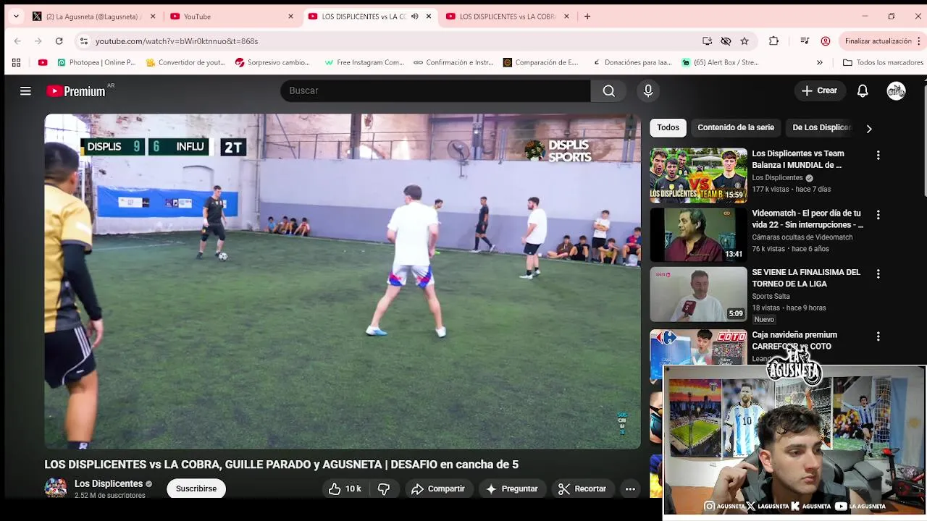Image resolution: width=927 pixels, height=521 pixels.
Task: Like the video with thumbs up
Action: tap(345, 488)
